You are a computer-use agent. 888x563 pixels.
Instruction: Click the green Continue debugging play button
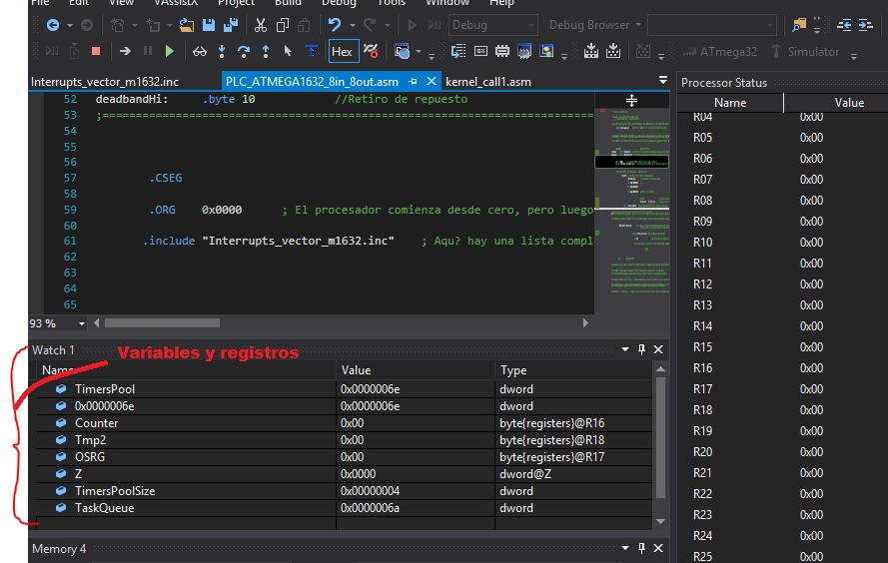(x=170, y=51)
